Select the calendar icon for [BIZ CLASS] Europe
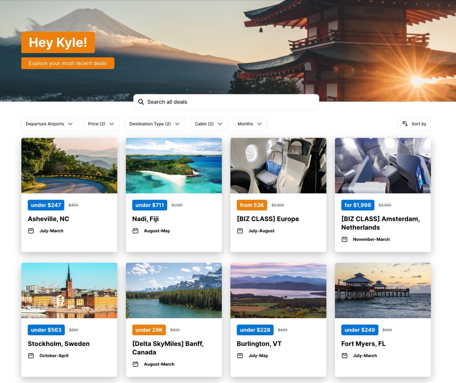This screenshot has width=456, height=383. (x=240, y=231)
